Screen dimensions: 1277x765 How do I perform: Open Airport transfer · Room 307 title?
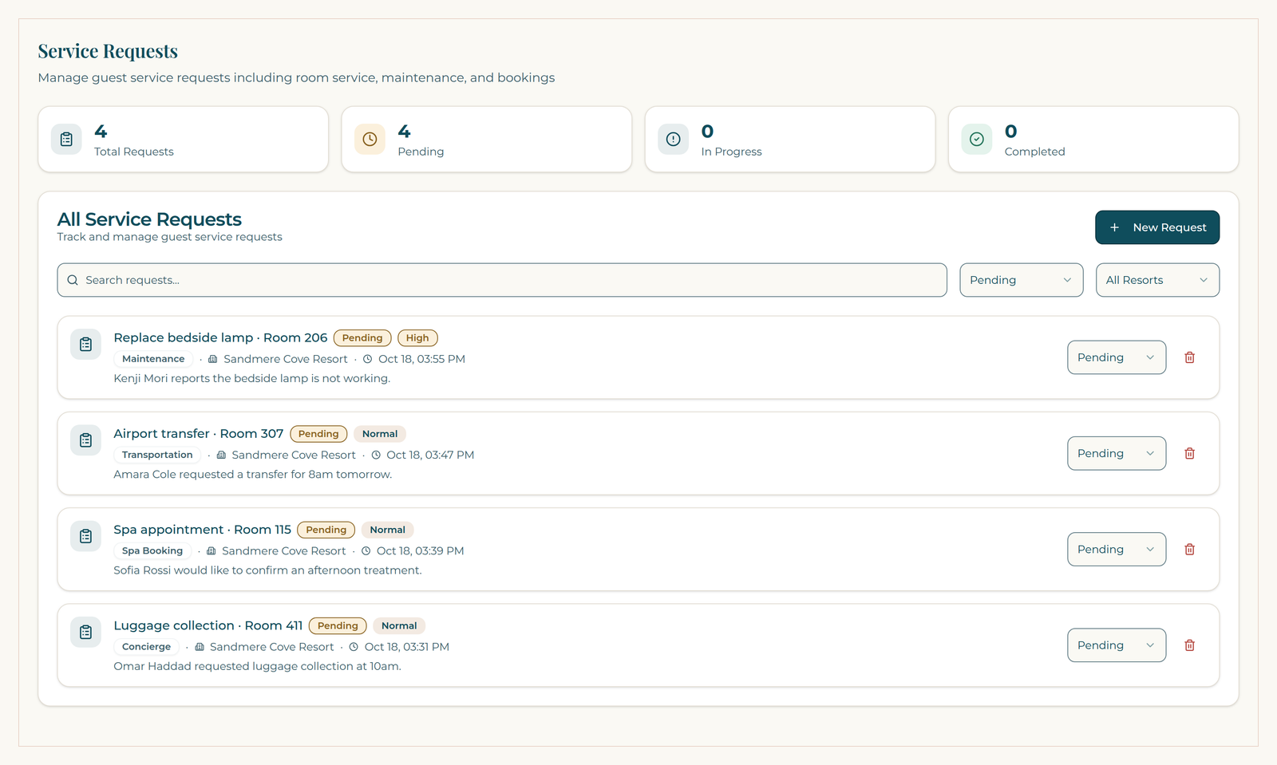pyautogui.click(x=199, y=433)
